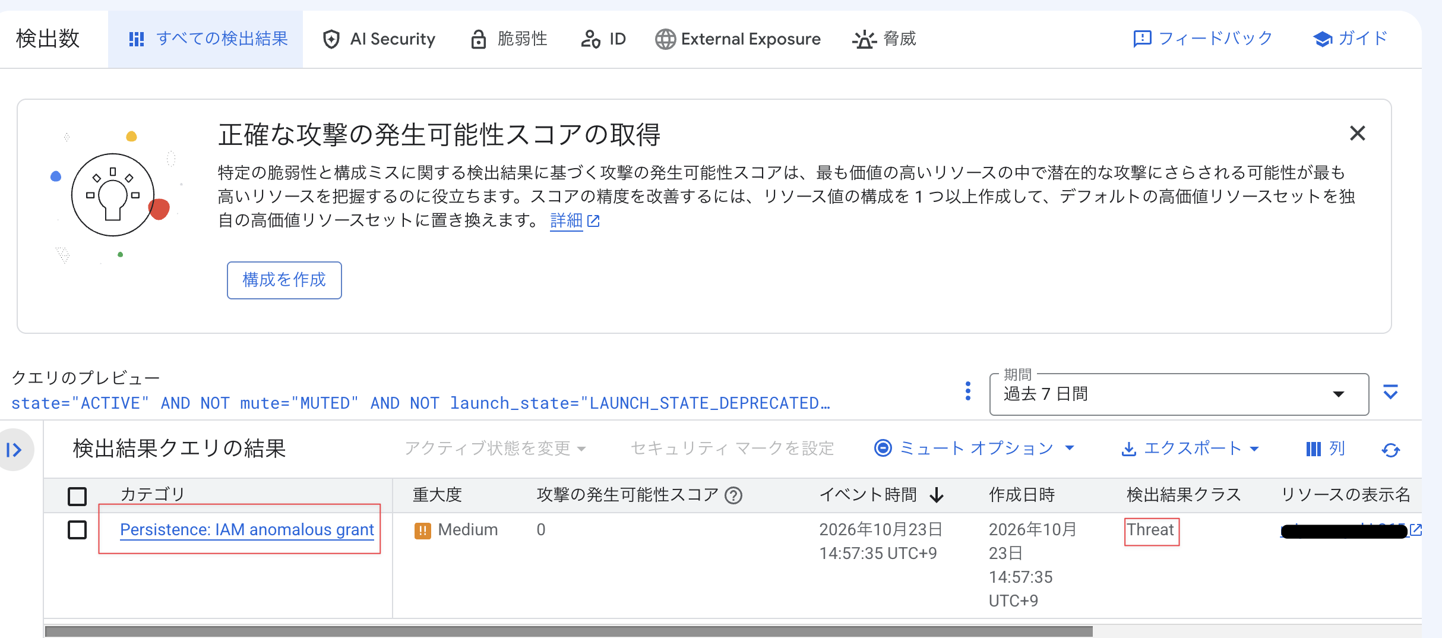This screenshot has height=638, width=1442.
Task: Refresh the findings results
Action: pos(1390,450)
